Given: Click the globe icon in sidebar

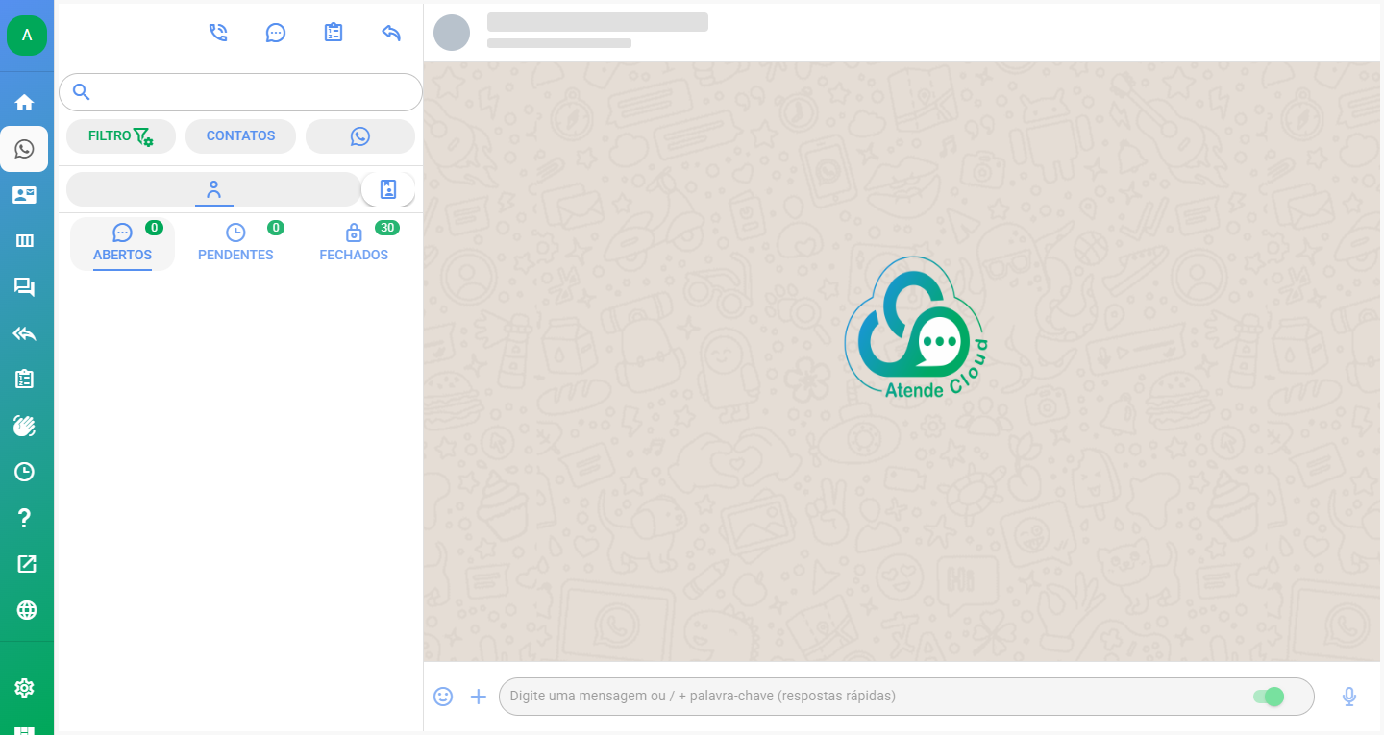Looking at the screenshot, I should [26, 610].
